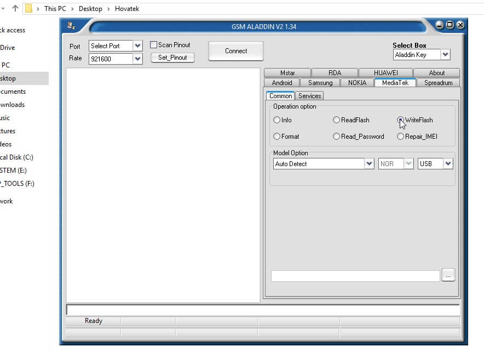Select the Common sub-tab

tap(280, 96)
